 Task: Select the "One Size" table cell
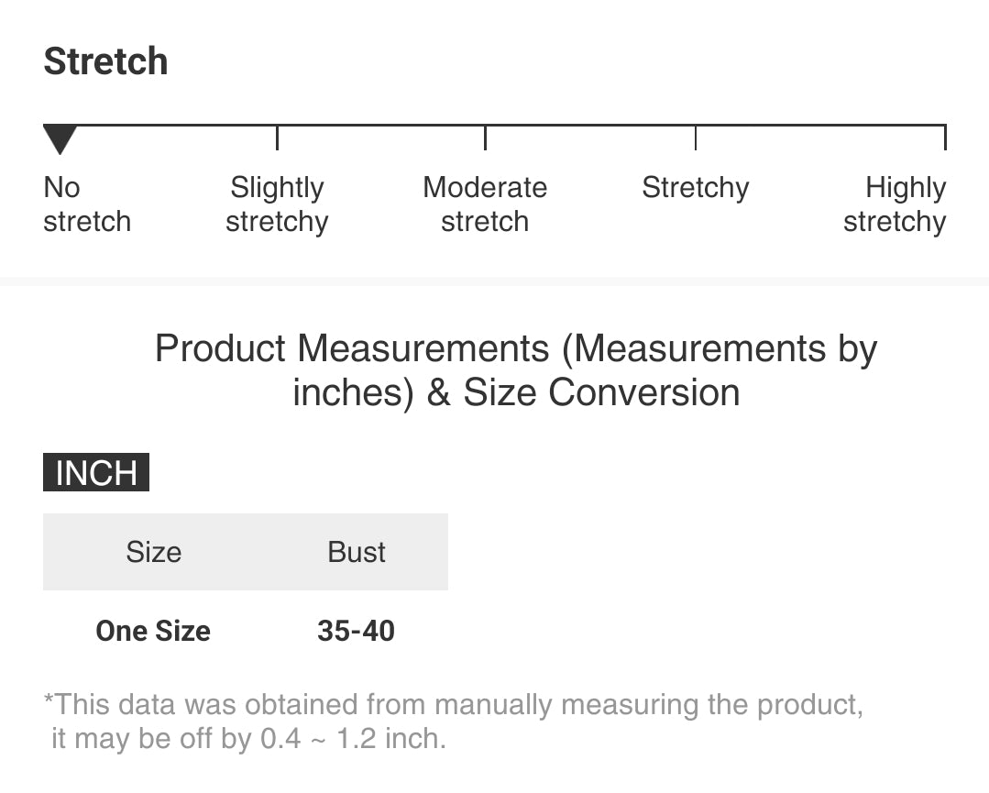153,631
